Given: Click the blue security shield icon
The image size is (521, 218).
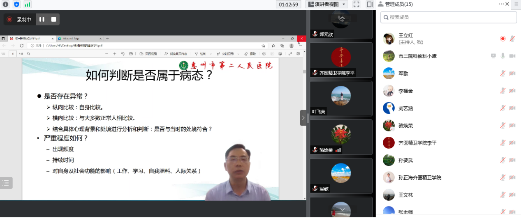Looking at the screenshot, I should tap(16, 5).
